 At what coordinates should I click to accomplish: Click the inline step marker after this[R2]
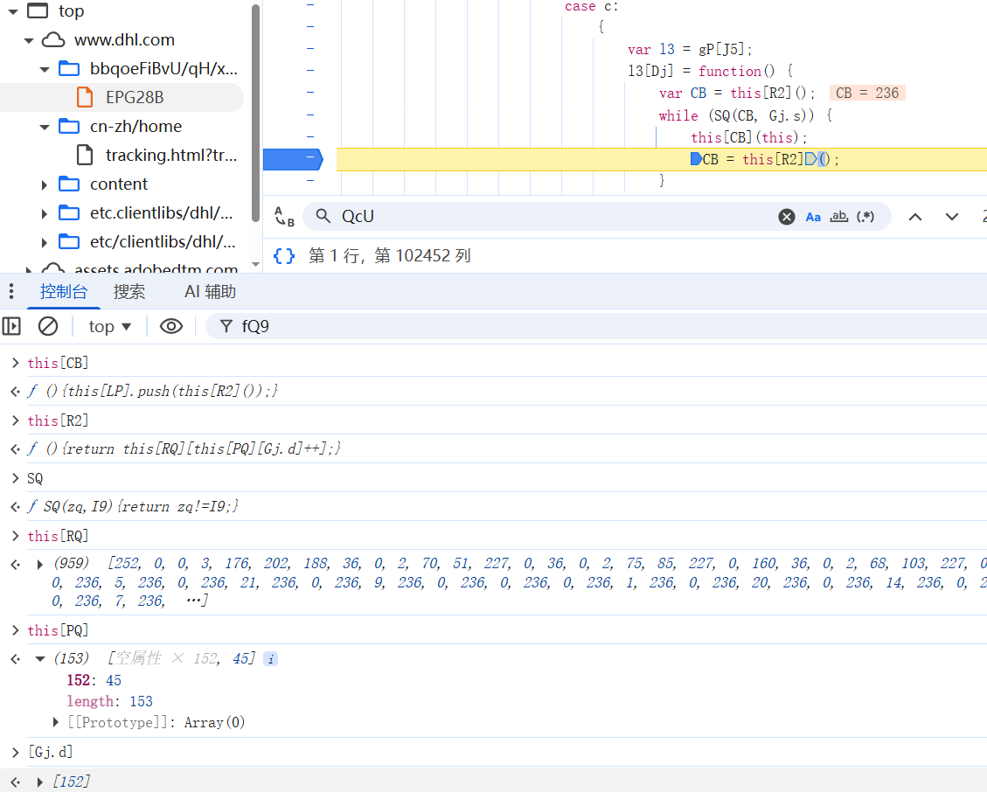810,159
